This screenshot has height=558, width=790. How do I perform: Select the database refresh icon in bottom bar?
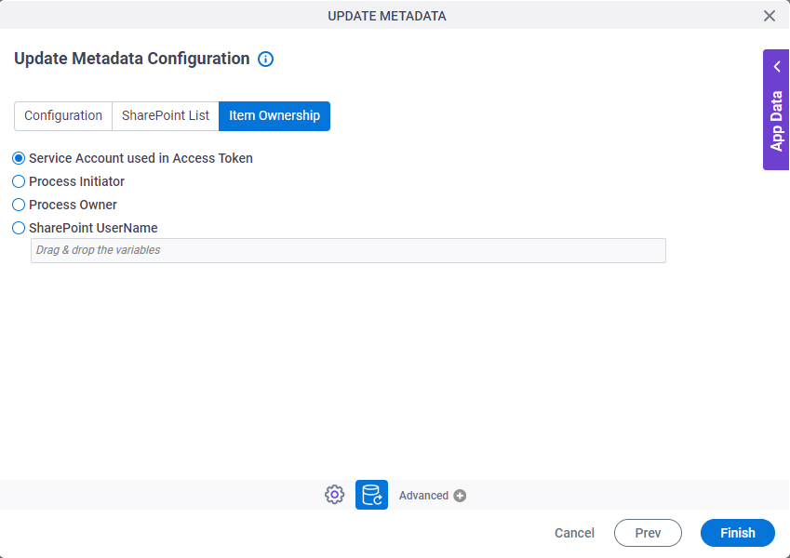pyautogui.click(x=372, y=495)
